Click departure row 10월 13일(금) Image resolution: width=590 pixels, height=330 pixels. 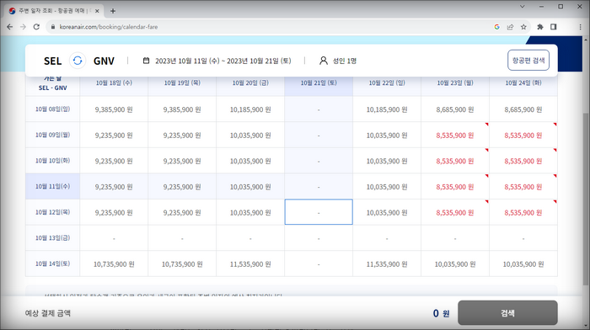pyautogui.click(x=52, y=238)
